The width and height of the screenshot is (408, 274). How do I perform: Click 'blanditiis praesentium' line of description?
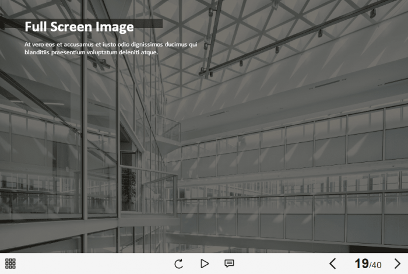91,52
